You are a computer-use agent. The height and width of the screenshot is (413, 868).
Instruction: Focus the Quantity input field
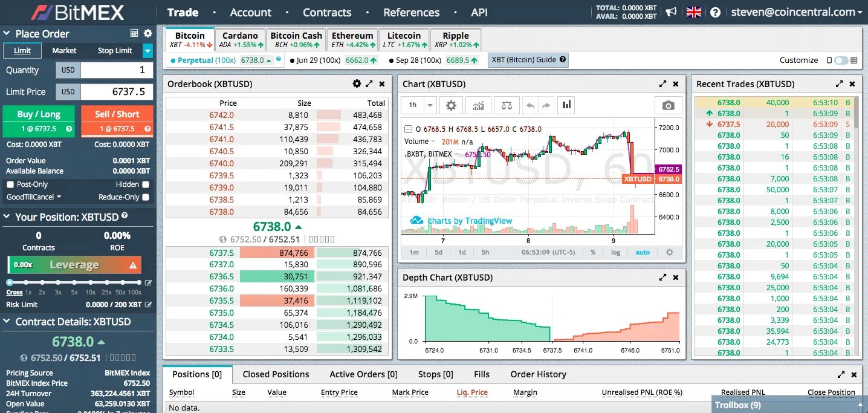click(117, 70)
